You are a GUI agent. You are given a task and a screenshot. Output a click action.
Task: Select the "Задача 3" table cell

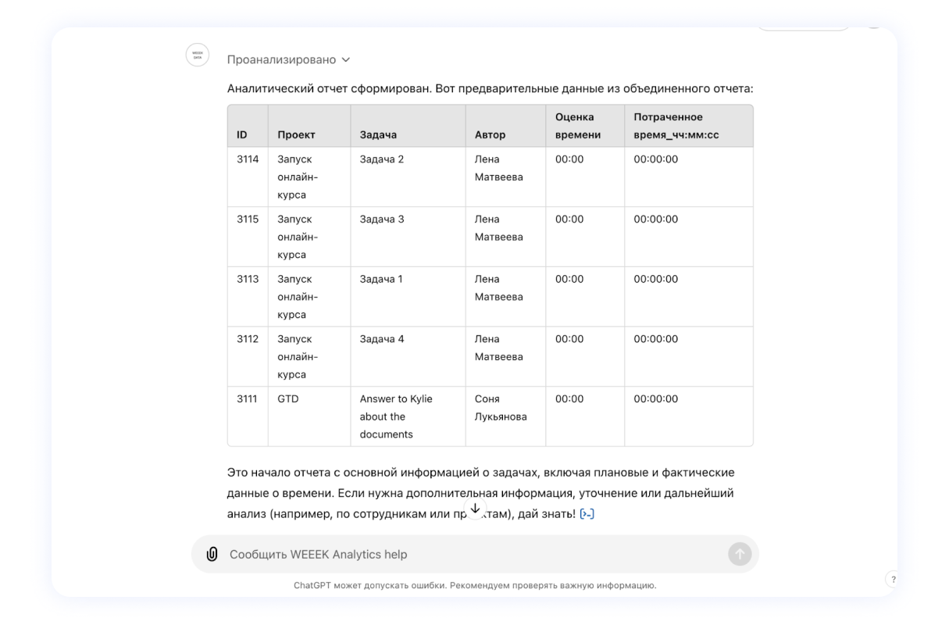click(382, 220)
